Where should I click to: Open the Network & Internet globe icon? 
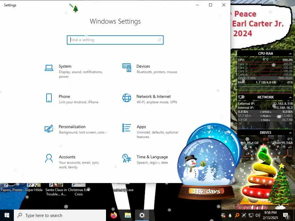click(127, 98)
